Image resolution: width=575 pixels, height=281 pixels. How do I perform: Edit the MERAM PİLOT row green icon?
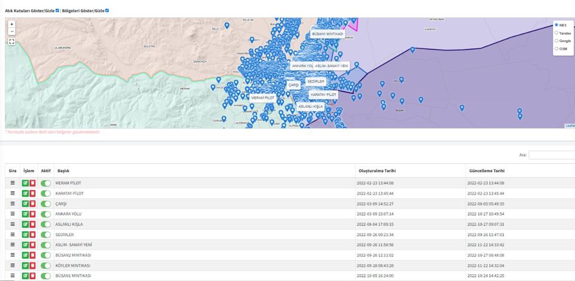click(25, 183)
